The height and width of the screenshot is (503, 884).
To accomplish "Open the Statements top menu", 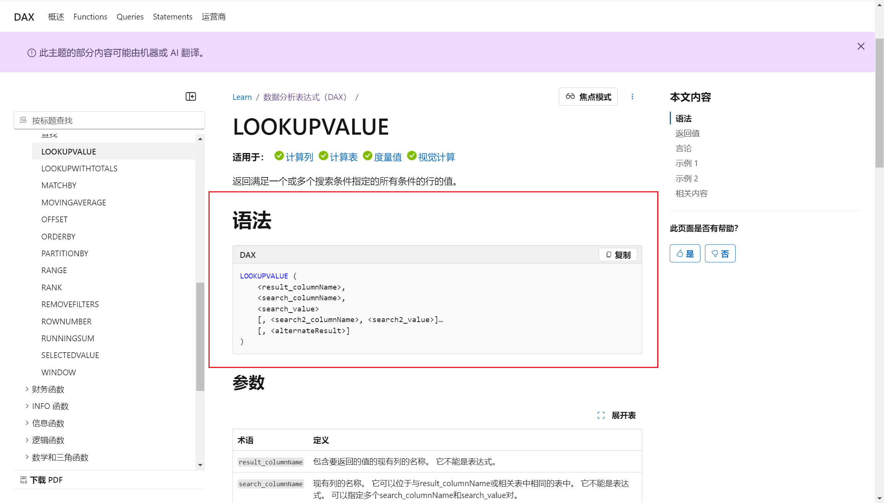I will tap(173, 17).
